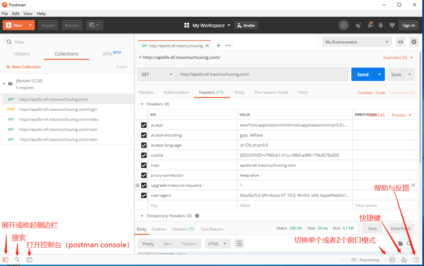424x266 pixels.
Task: Click the Import button
Action: pos(48,25)
